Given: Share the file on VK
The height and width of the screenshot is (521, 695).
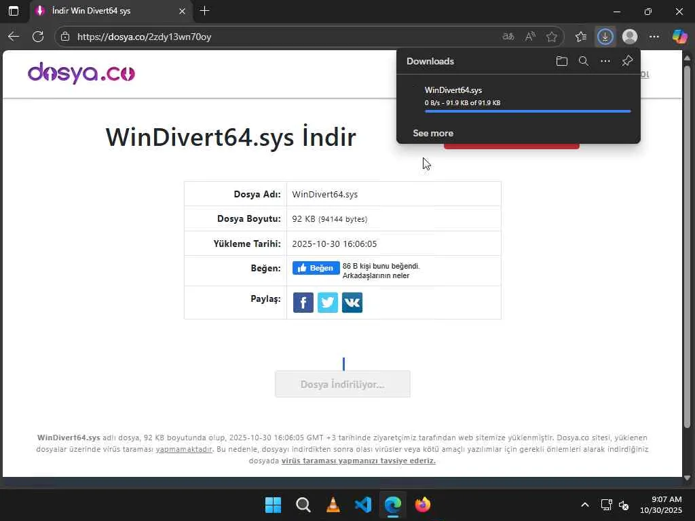Looking at the screenshot, I should pyautogui.click(x=352, y=303).
